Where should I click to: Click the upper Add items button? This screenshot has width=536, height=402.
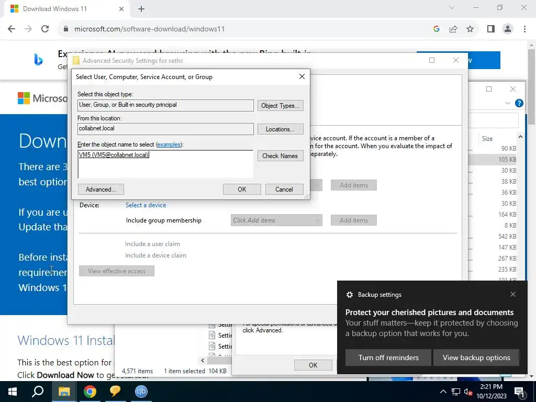coord(354,185)
